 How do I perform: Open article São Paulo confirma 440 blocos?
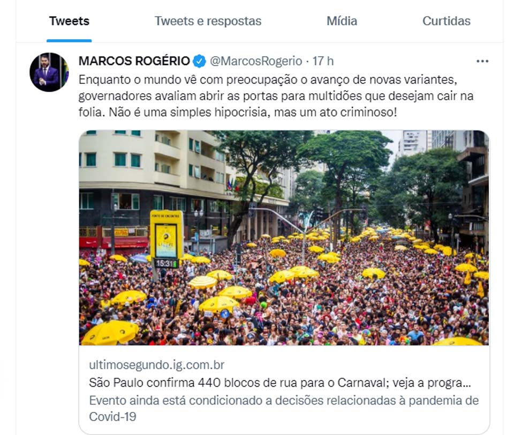click(x=280, y=383)
